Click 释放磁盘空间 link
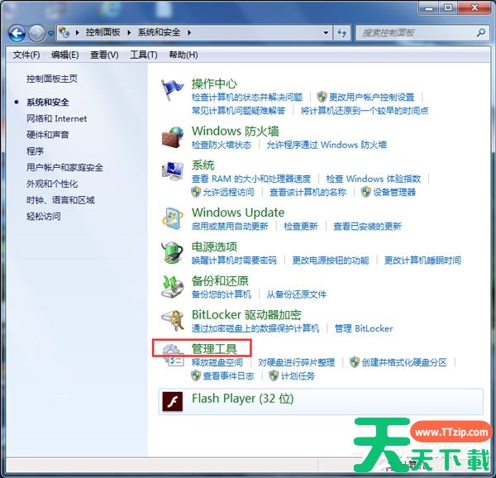496x478 pixels. tap(217, 362)
